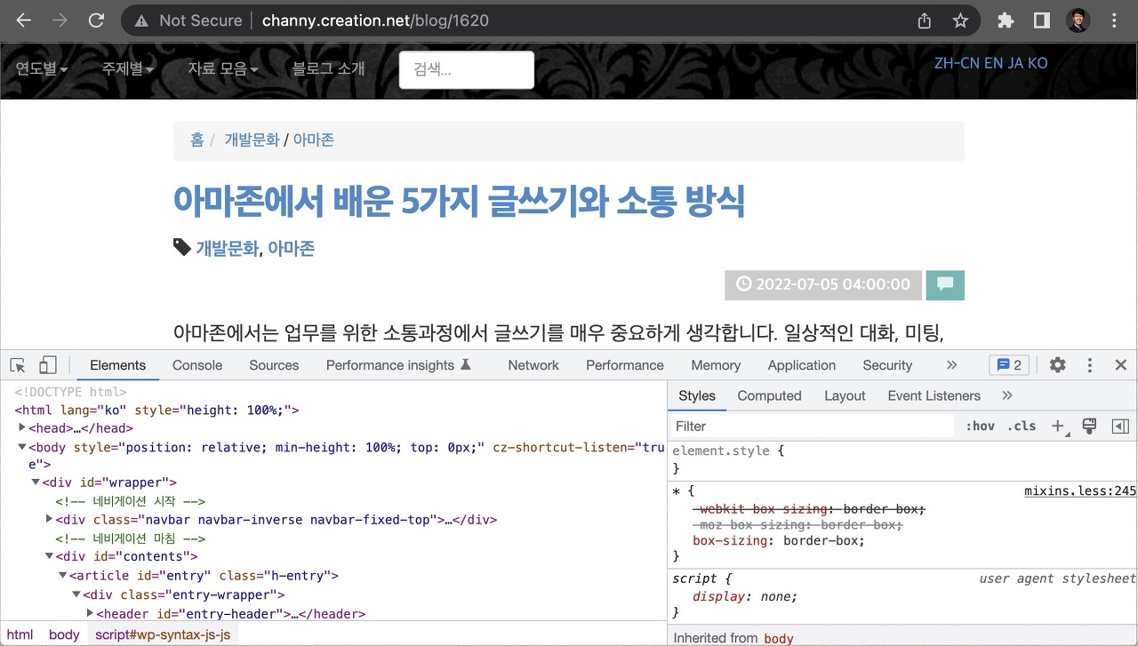Open the Chrome extensions puzzle menu
This screenshot has height=646, width=1138.
point(1006,20)
